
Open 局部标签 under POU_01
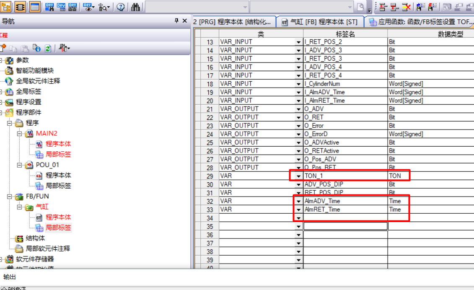[58, 186]
